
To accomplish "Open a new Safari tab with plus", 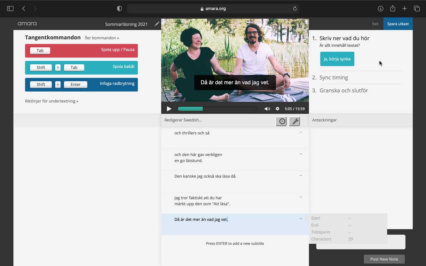I will point(404,9).
